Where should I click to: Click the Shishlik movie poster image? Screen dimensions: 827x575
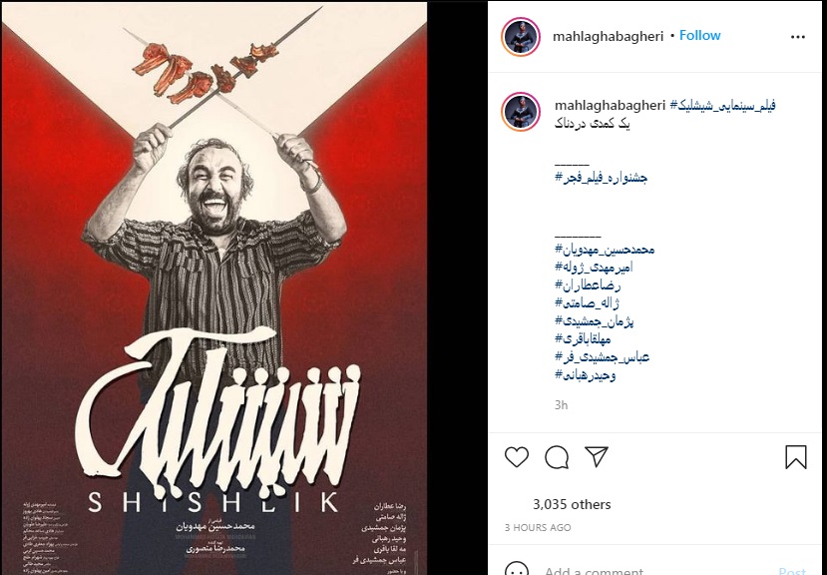(x=214, y=288)
